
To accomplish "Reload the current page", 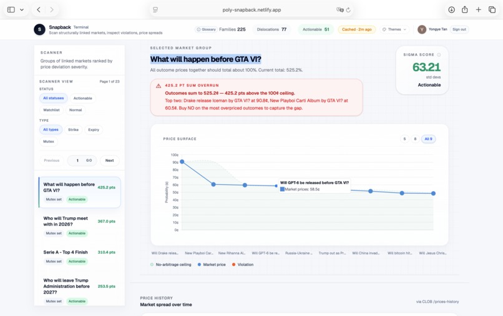I will [x=348, y=10].
